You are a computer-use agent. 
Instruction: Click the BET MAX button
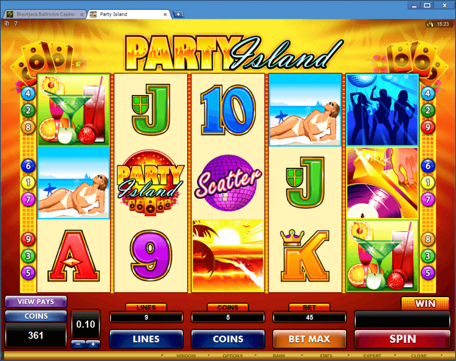[x=309, y=339]
